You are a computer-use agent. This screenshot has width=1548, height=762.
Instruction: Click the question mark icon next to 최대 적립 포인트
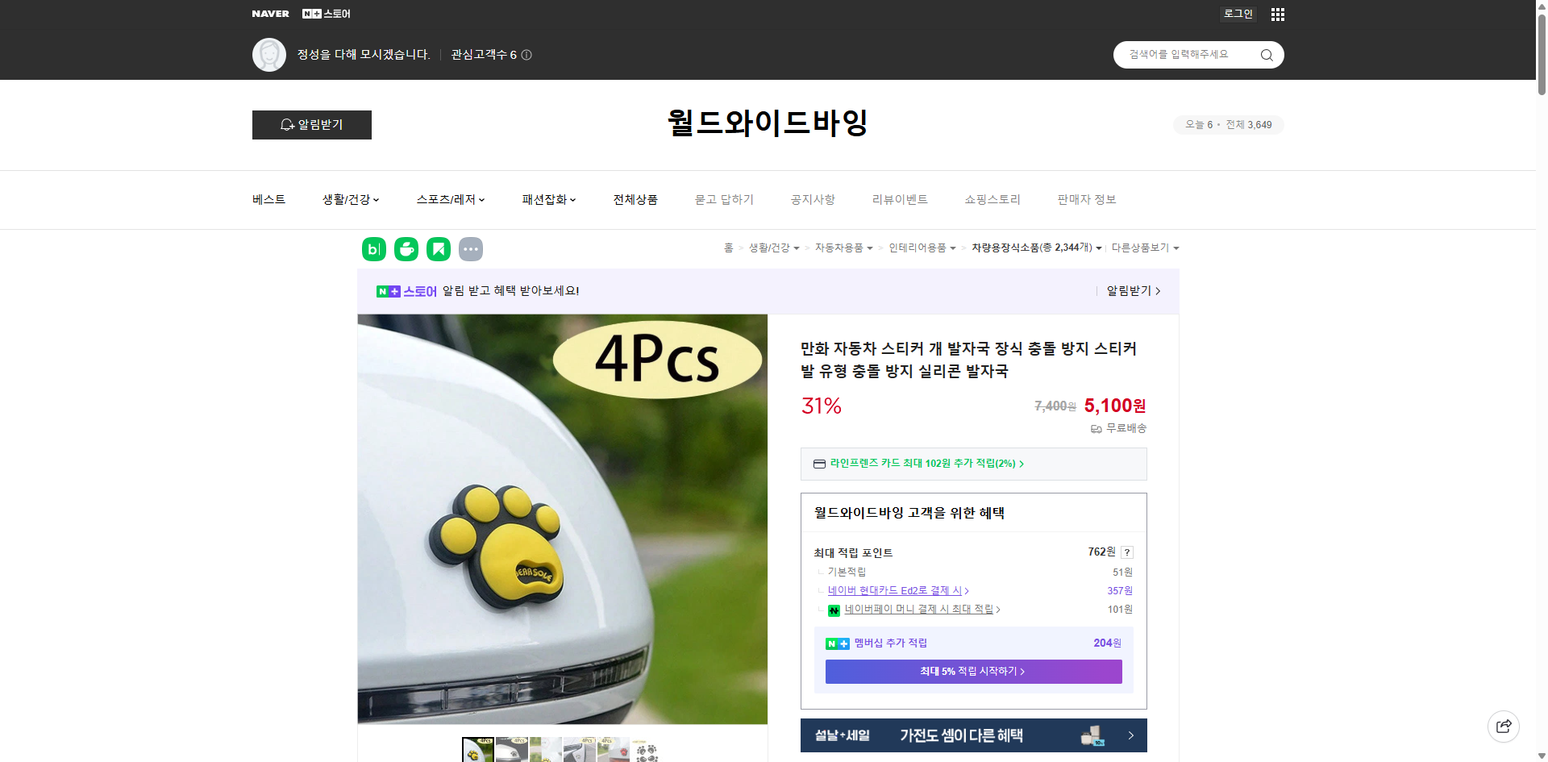coord(1127,552)
